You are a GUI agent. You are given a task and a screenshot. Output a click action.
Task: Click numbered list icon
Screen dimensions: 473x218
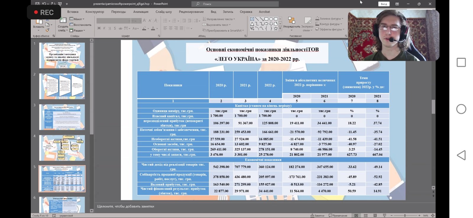(174, 21)
